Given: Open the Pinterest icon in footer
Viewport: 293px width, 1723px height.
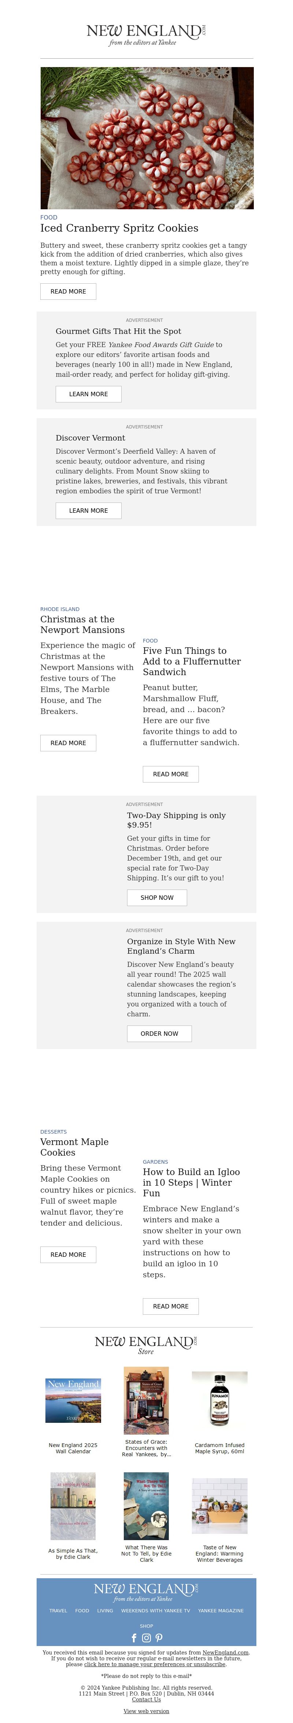Looking at the screenshot, I should coord(159,1638).
